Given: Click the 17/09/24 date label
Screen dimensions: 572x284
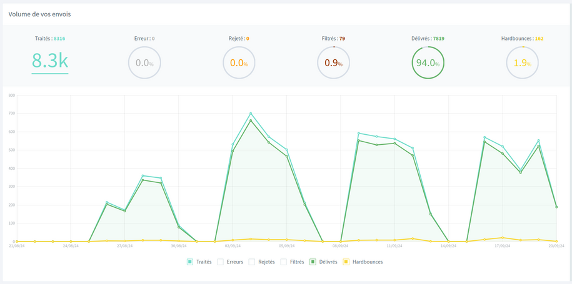Looking at the screenshot, I should click(503, 246).
